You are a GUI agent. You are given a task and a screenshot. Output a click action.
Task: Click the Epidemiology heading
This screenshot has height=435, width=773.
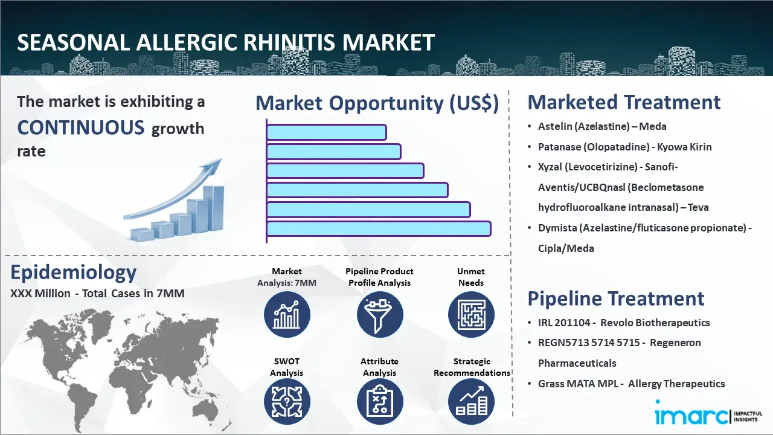(74, 272)
